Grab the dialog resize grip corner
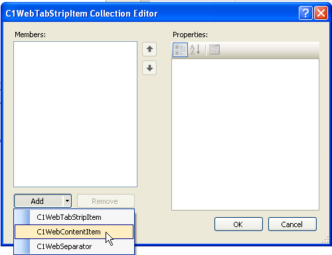The image size is (332, 255). [325, 240]
